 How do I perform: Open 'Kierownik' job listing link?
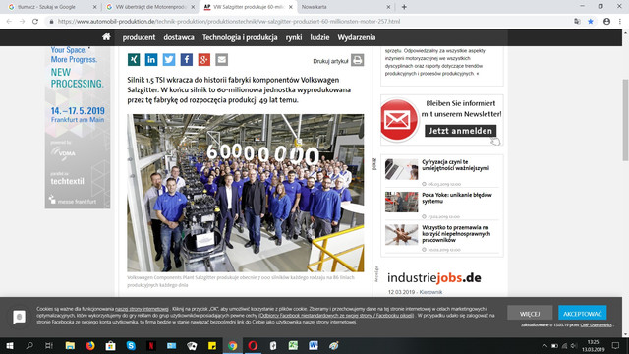[x=430, y=292]
